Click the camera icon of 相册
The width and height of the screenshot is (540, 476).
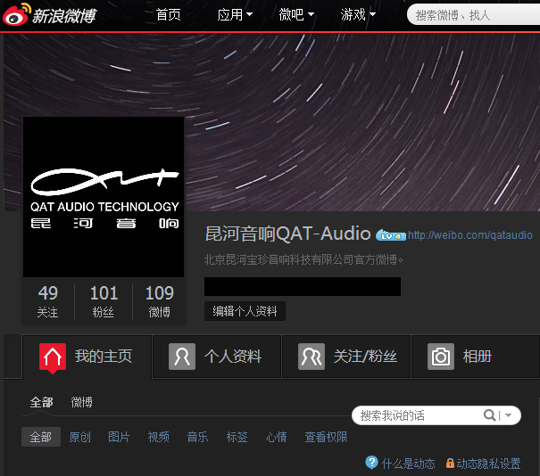click(441, 357)
